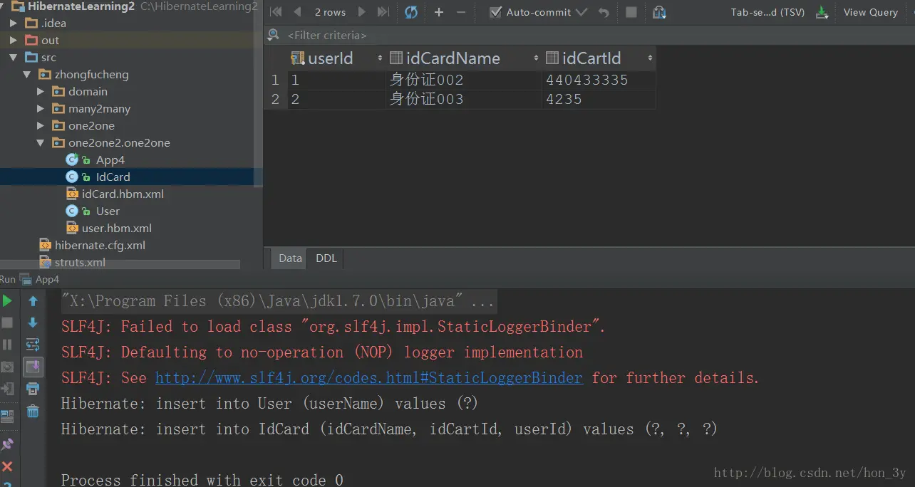Click the pause output icon

tap(7, 345)
